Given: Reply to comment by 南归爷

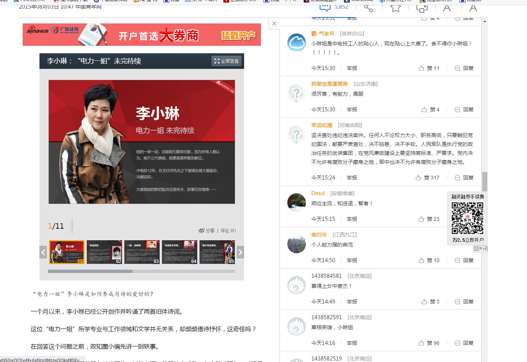Looking at the screenshot, I should (x=464, y=260).
